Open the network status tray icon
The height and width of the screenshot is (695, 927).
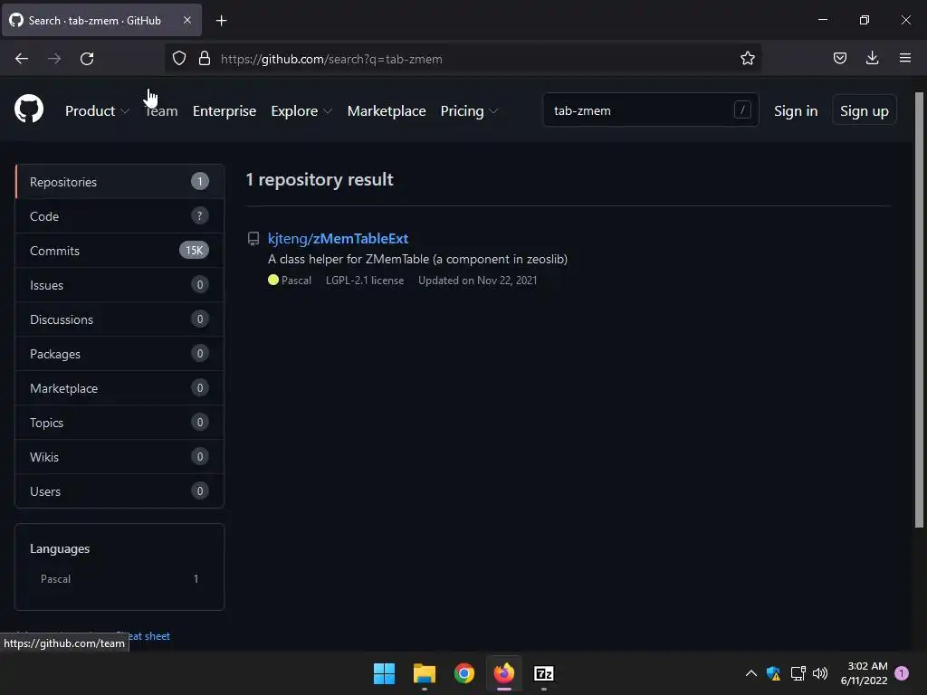pyautogui.click(x=798, y=673)
